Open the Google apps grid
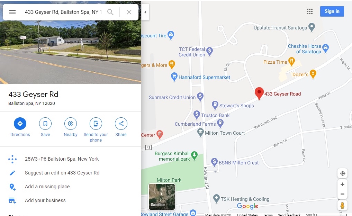352x216 pixels. pos(310,11)
